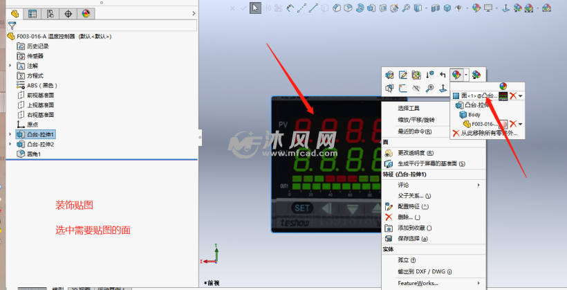Viewport: 567px width, 290px height.
Task: Open dropdown arrow on face appearance row
Action: pos(521,96)
